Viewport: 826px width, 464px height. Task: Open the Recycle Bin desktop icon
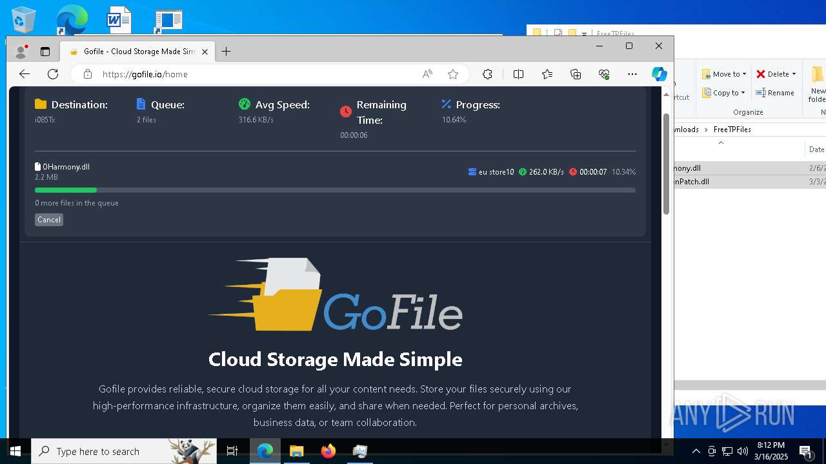click(x=24, y=19)
